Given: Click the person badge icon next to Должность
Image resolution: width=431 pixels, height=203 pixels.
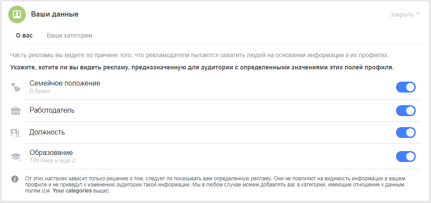Looking at the screenshot, I should pyautogui.click(x=15, y=133).
